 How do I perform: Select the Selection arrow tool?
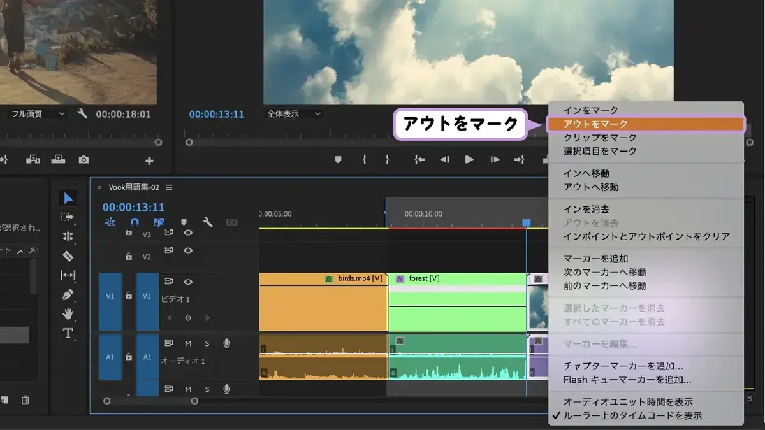click(68, 198)
